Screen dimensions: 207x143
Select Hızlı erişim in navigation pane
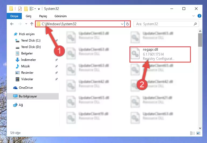pos(27,34)
